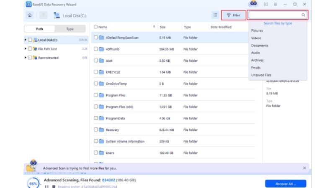Select the ProgramData folder name
Viewport: 335px width, 188px height.
pyautogui.click(x=116, y=118)
